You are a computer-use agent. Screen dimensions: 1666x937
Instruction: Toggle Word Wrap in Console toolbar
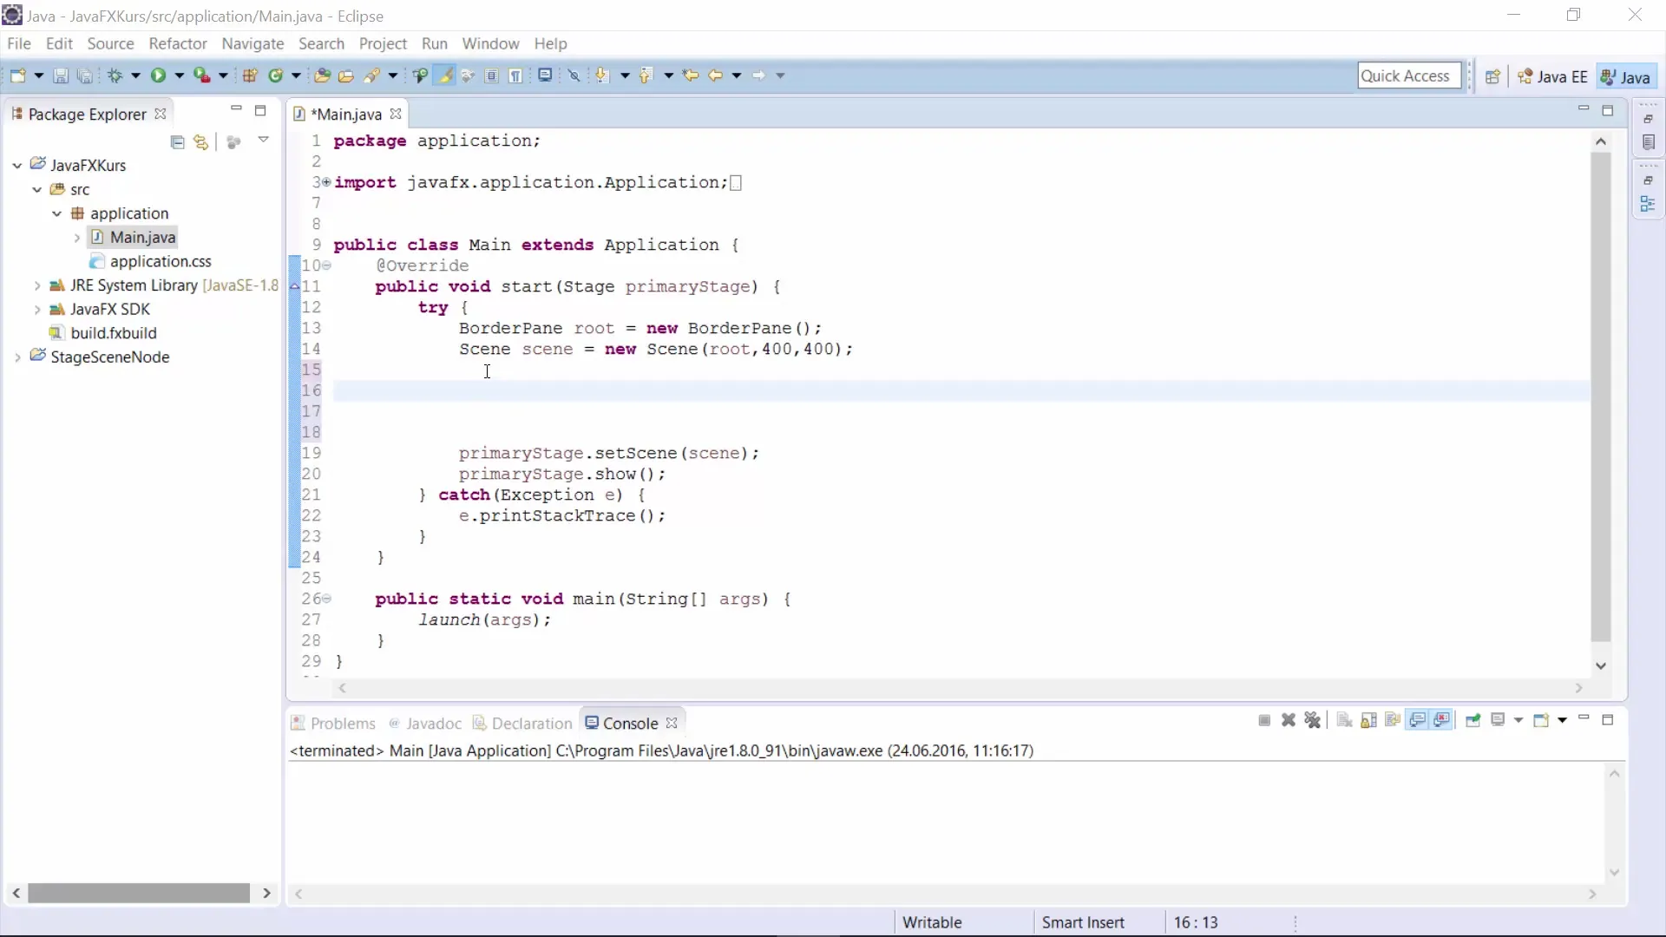pyautogui.click(x=1394, y=720)
